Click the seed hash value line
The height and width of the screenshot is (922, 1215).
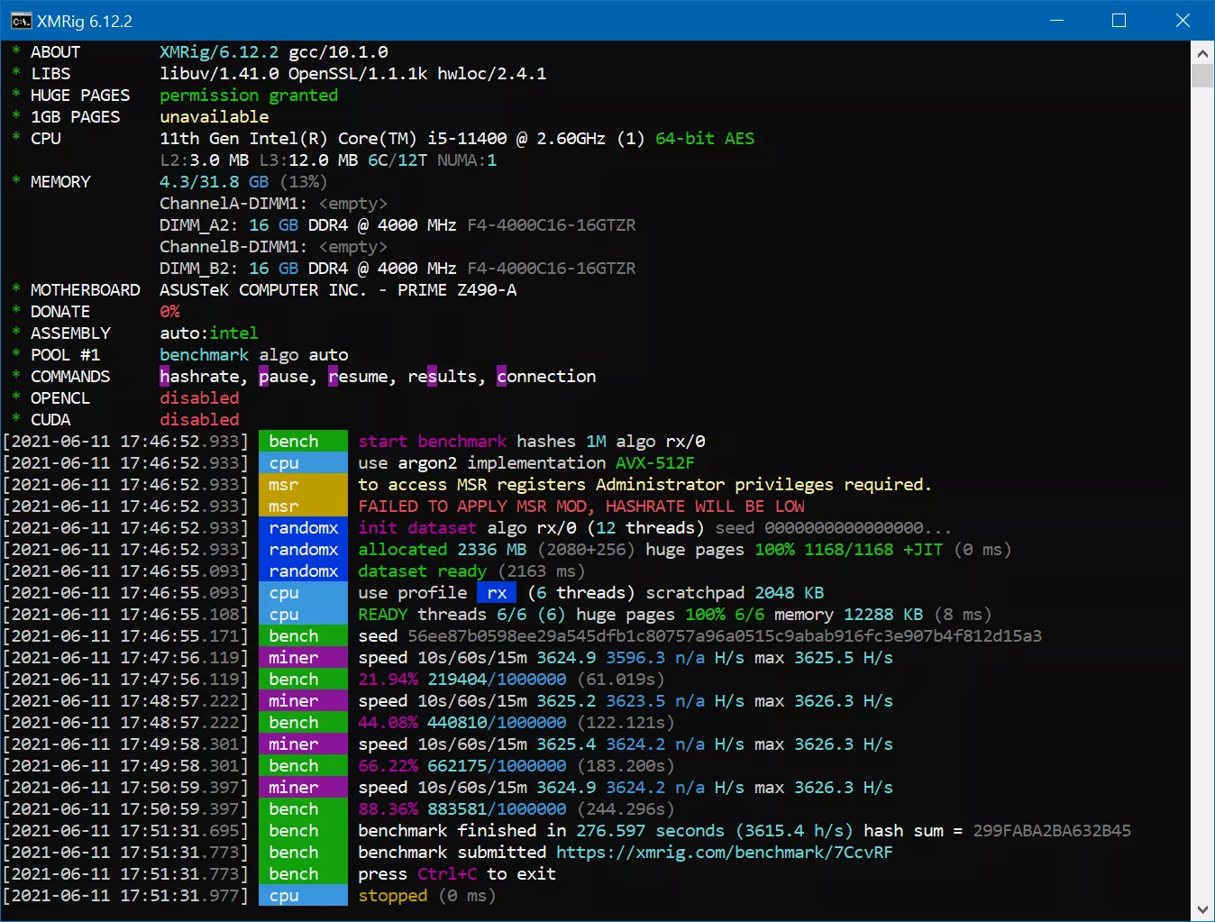[x=699, y=636]
